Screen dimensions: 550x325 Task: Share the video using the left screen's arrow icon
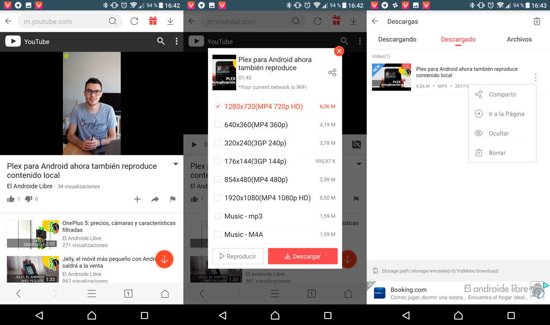(155, 199)
